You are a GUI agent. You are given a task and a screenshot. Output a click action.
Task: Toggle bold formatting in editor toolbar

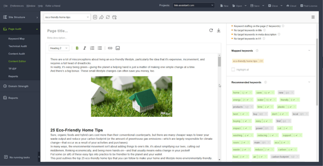pos(77,48)
